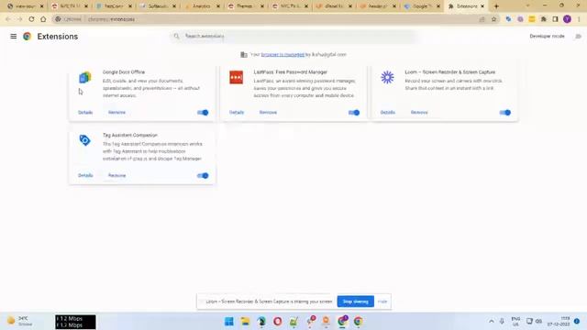Turn off the Loom extension toggle
Screen dimensions: 587x330
(505, 112)
